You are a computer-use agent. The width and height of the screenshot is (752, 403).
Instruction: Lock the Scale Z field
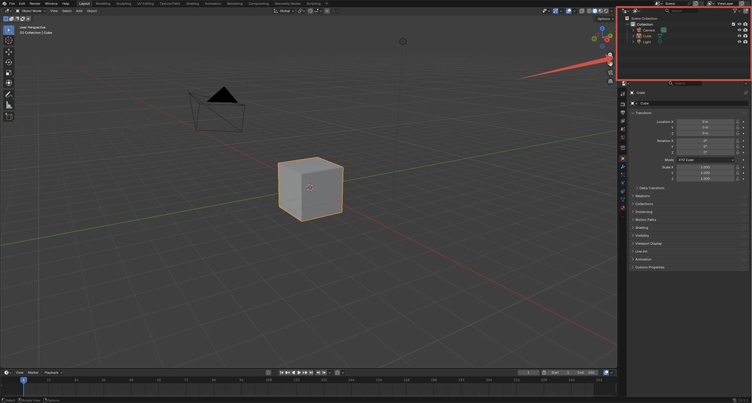737,179
